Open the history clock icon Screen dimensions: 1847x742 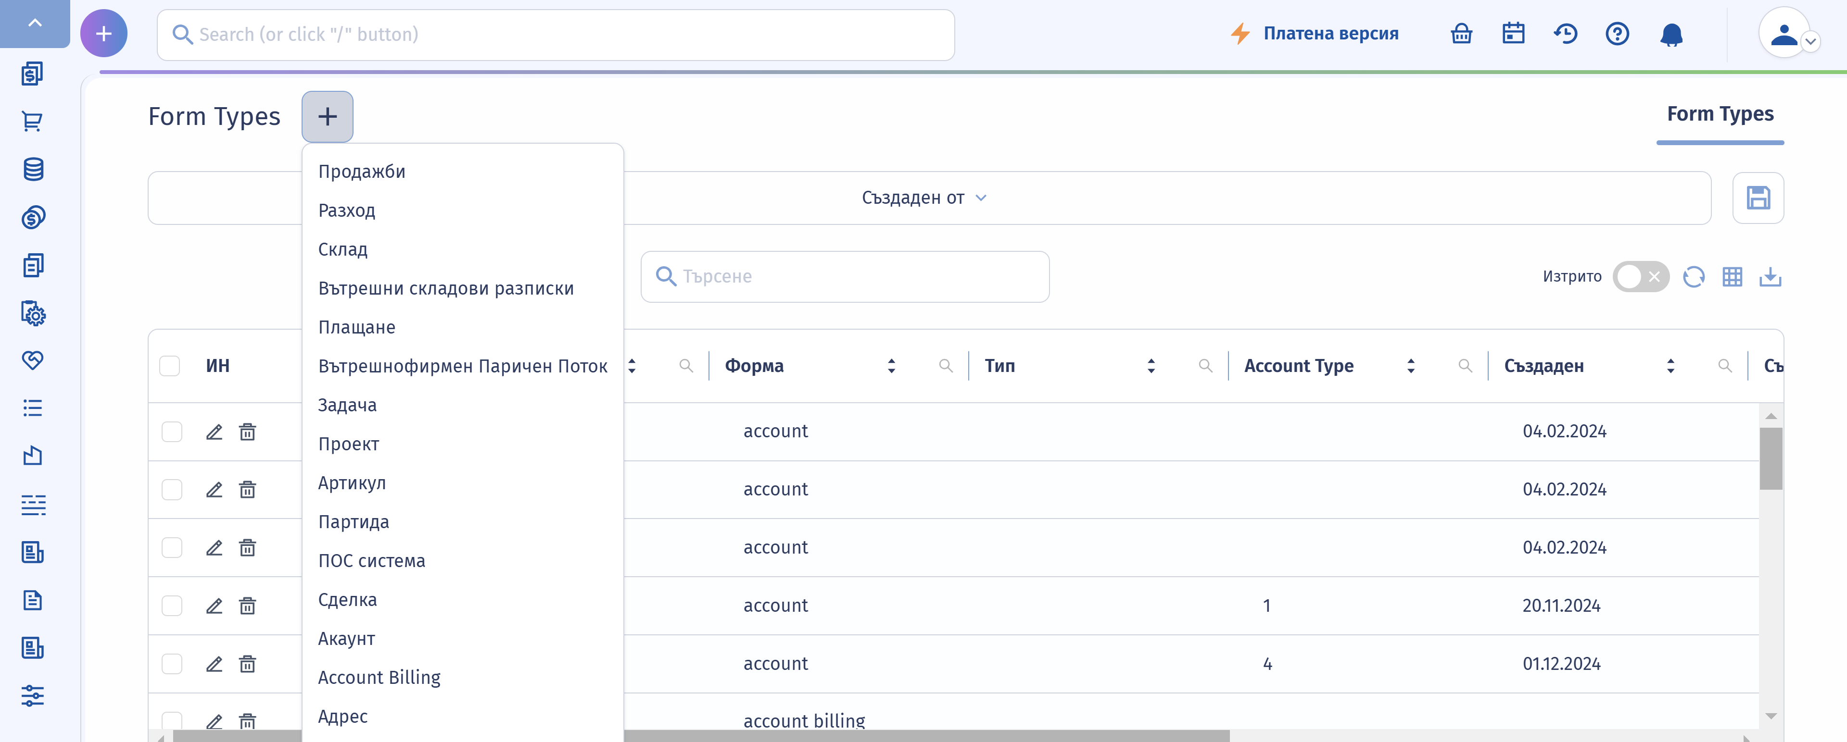tap(1566, 34)
